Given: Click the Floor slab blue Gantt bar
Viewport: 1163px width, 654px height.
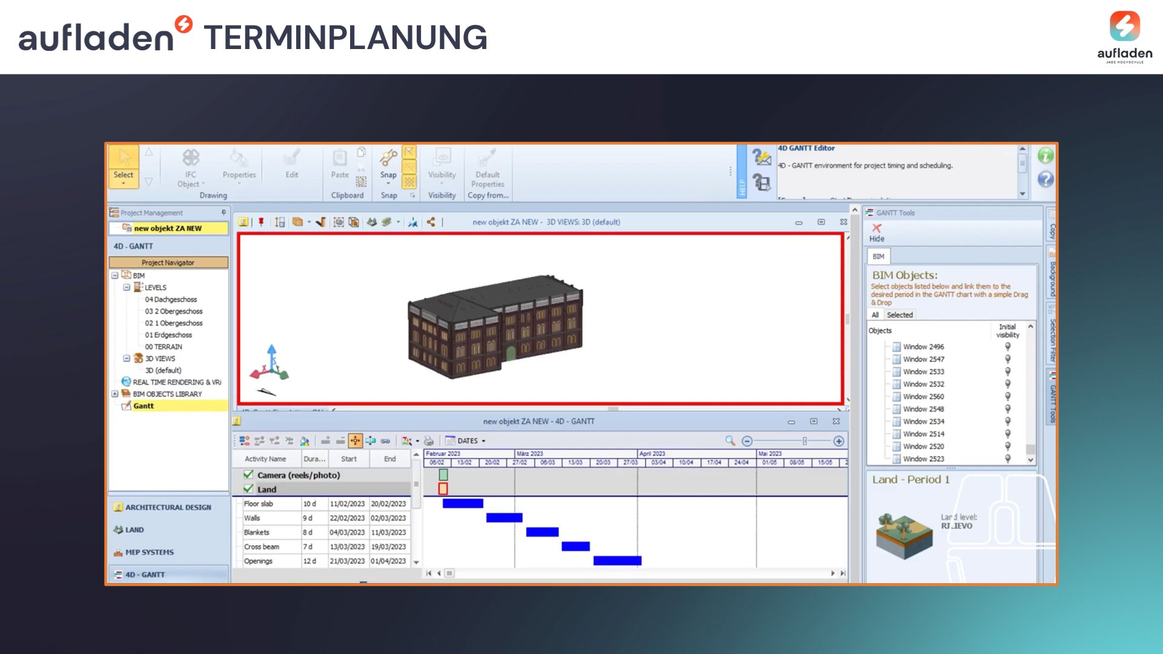Looking at the screenshot, I should tap(463, 503).
